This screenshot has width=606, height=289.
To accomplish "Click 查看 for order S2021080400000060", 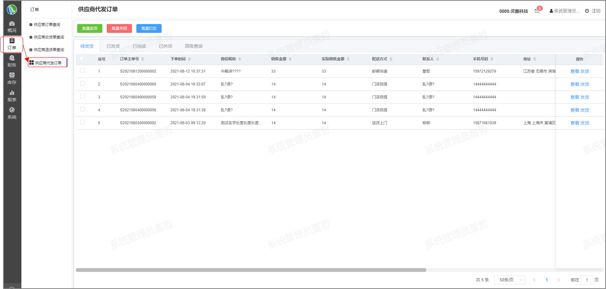I will coord(575,84).
